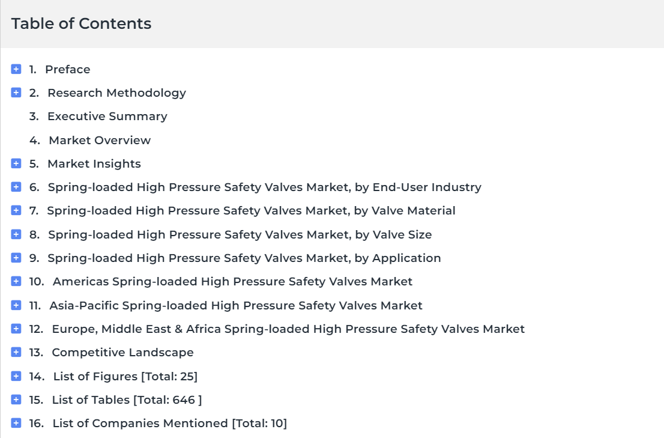Screen dimensions: 664x438
Task: Expand Research Methodology plus icon
Action: pos(16,93)
